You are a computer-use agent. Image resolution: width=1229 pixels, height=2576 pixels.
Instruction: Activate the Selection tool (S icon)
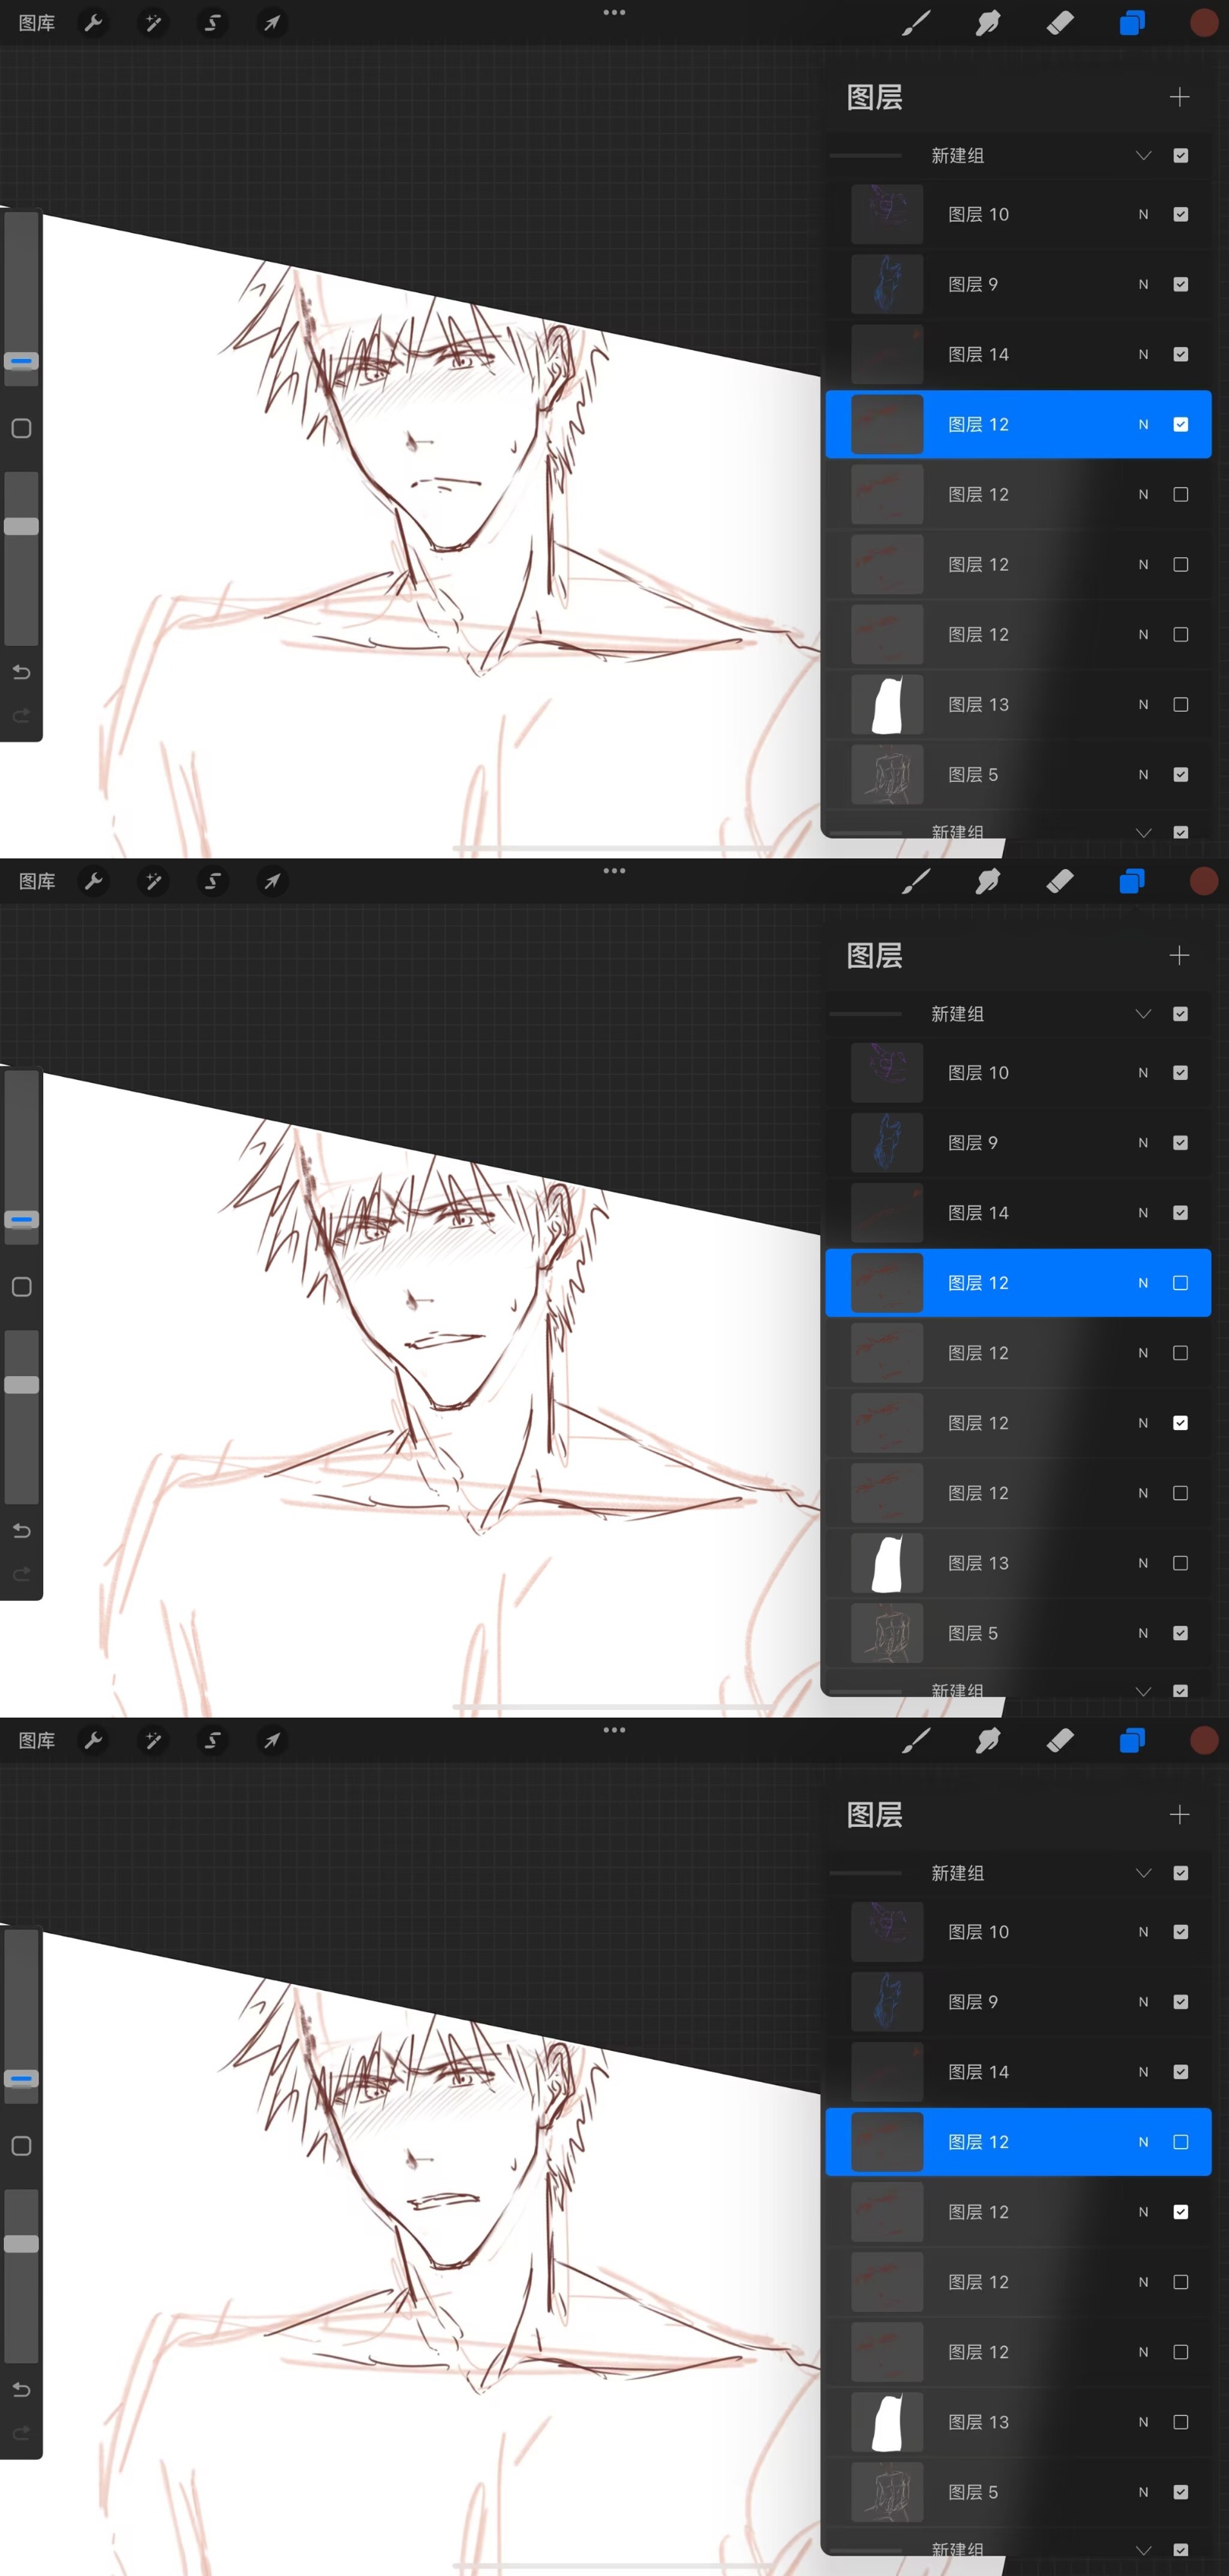[212, 22]
